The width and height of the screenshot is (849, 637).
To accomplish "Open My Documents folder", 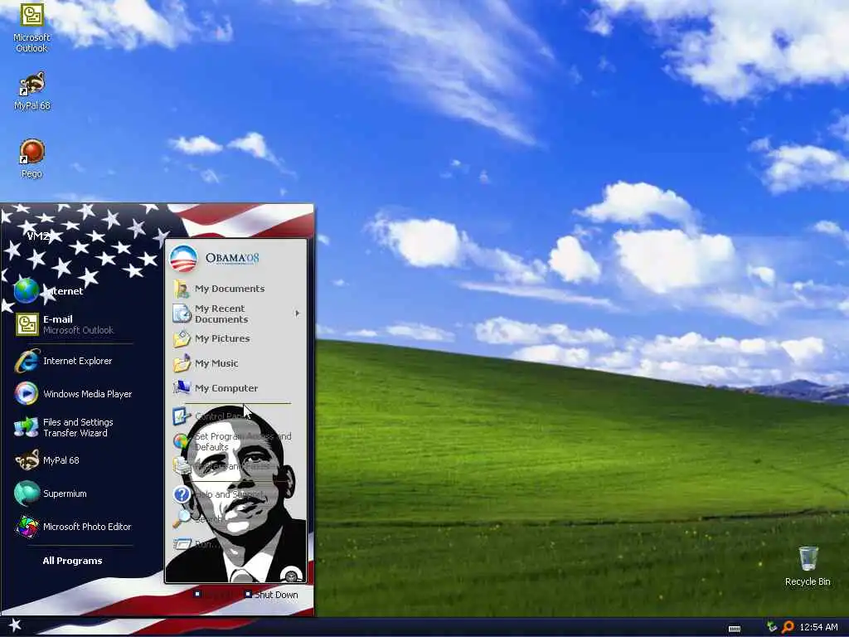I will pos(219,289).
